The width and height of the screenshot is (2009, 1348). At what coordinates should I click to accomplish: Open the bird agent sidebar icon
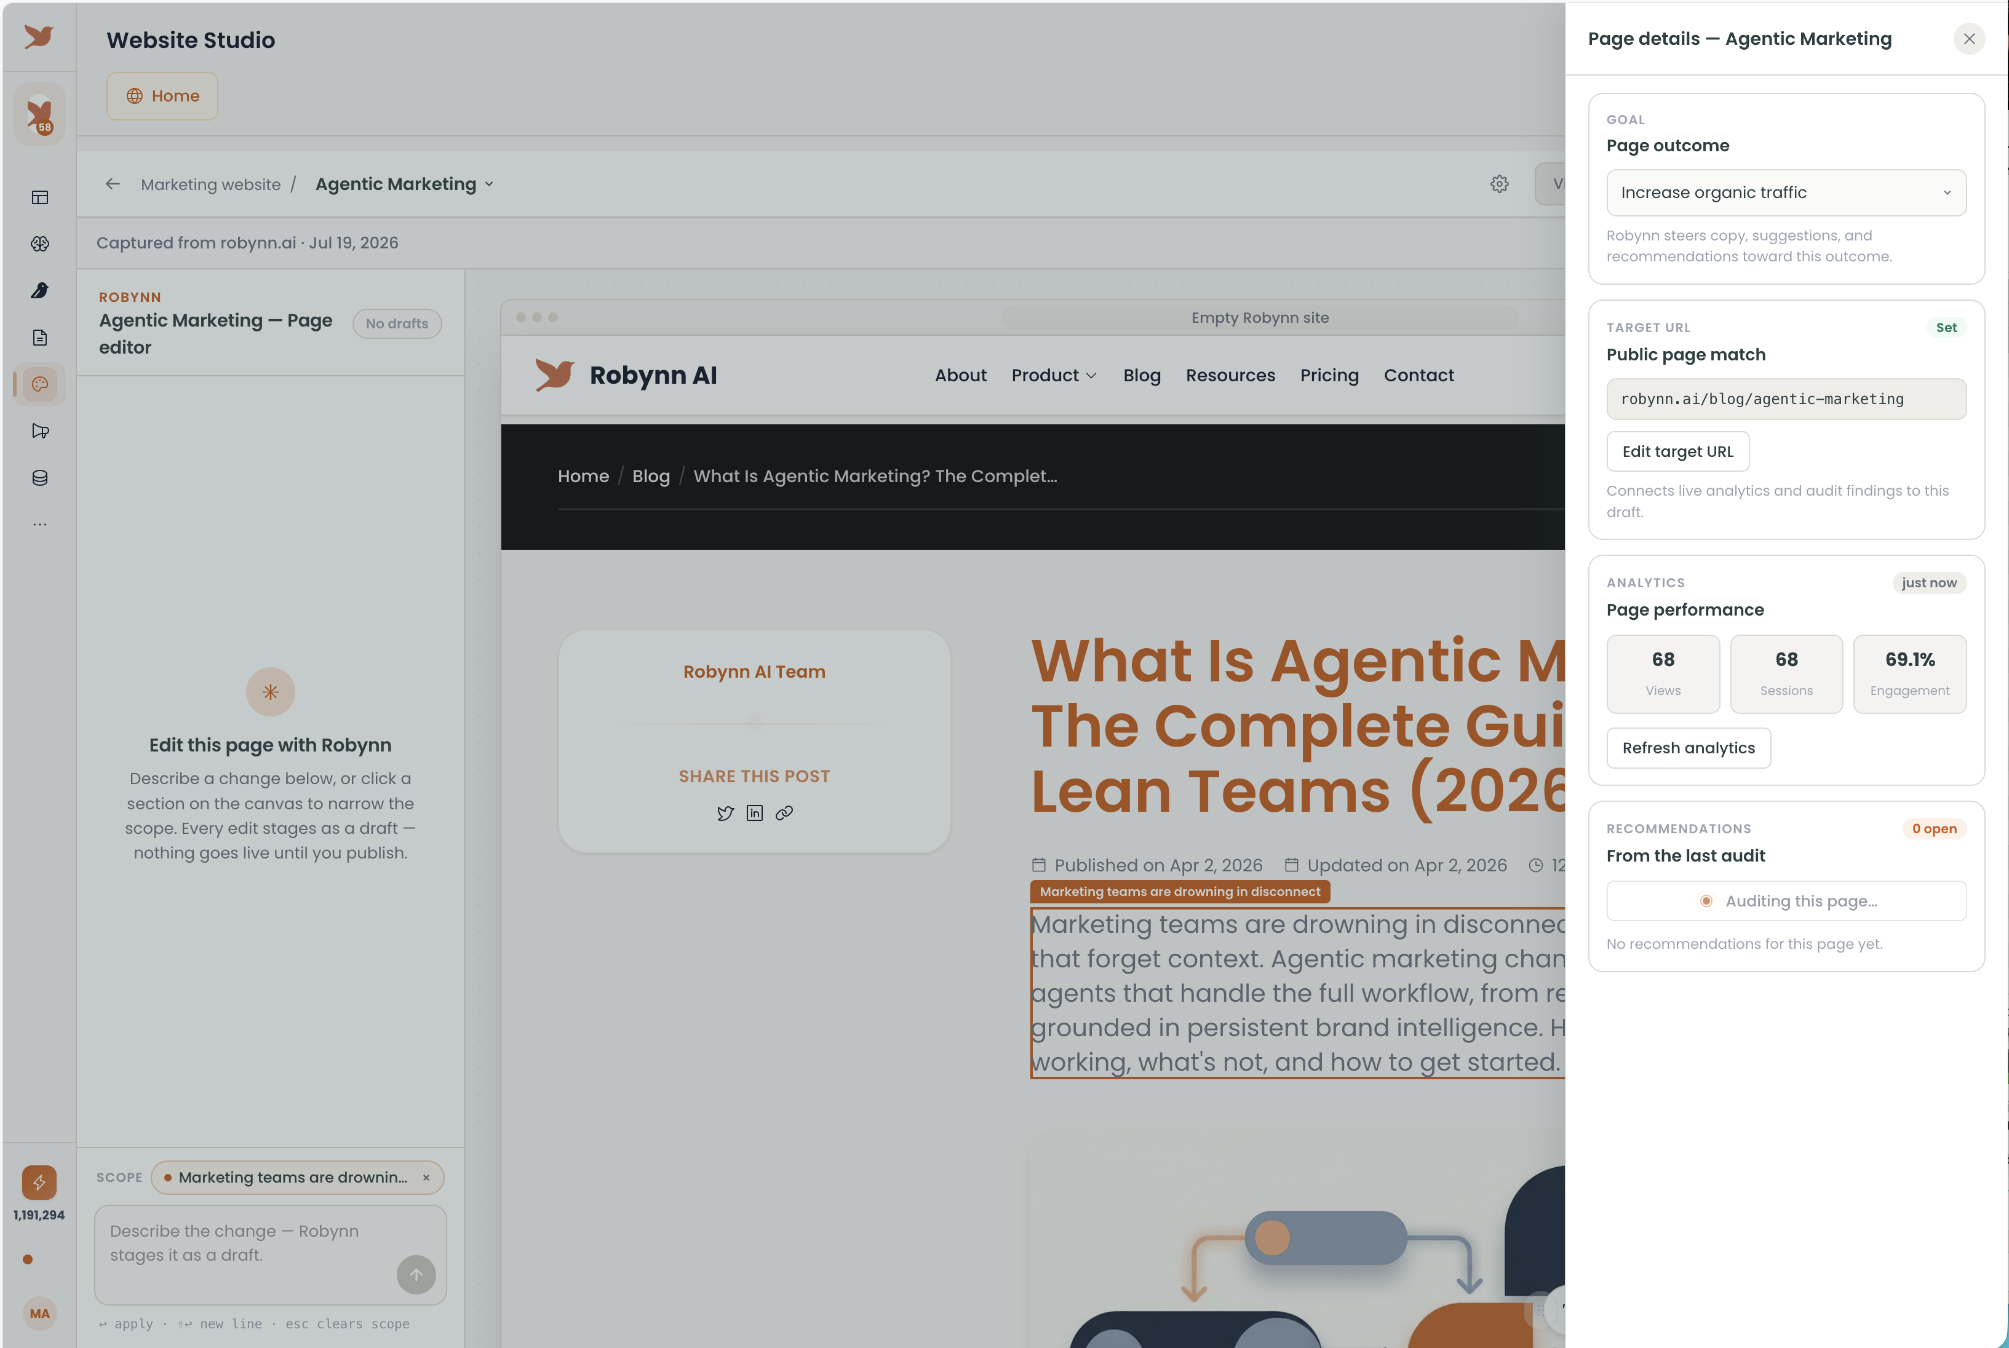click(39, 291)
